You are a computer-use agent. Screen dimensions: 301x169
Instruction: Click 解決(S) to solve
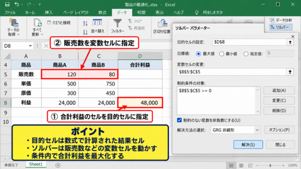click(248, 145)
